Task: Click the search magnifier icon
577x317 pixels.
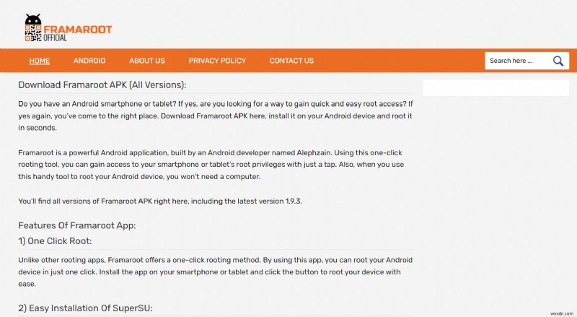Action: pos(558,61)
